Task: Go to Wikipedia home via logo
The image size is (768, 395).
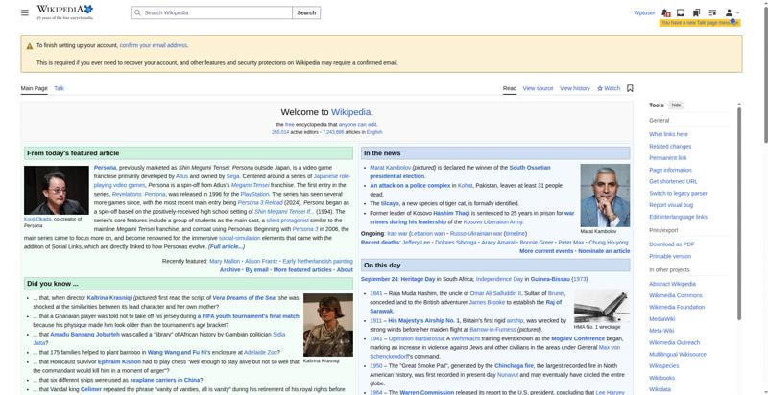Action: [64, 12]
